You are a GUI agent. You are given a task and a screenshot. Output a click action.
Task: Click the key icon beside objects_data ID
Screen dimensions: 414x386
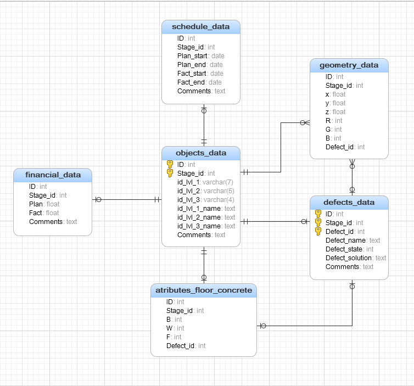click(170, 164)
